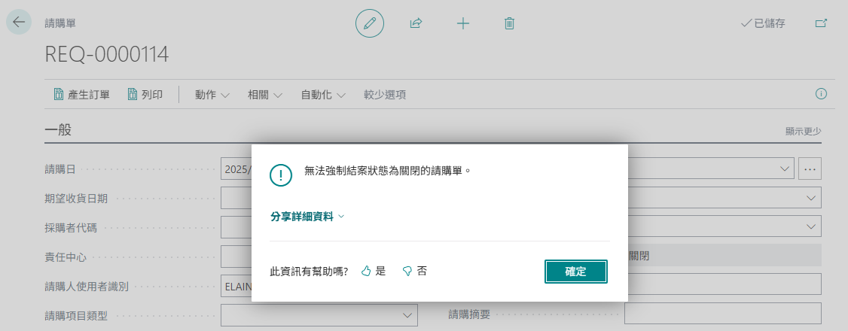848x331 pixels.
Task: Click the 請購人使用者識別 field
Action: (236, 286)
